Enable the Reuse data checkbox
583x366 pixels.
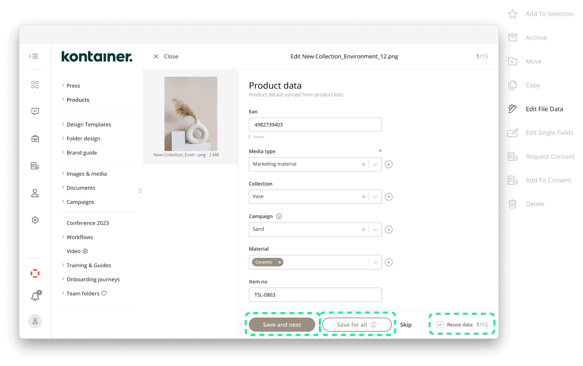(440, 324)
